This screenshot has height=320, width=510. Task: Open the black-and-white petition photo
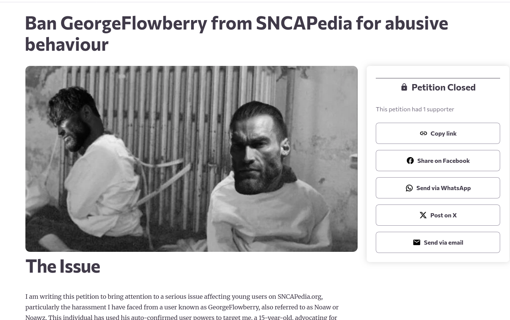(x=191, y=159)
